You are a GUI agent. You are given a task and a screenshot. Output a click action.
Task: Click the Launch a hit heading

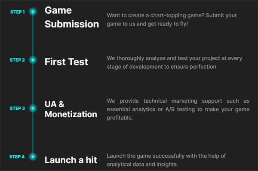click(x=71, y=160)
